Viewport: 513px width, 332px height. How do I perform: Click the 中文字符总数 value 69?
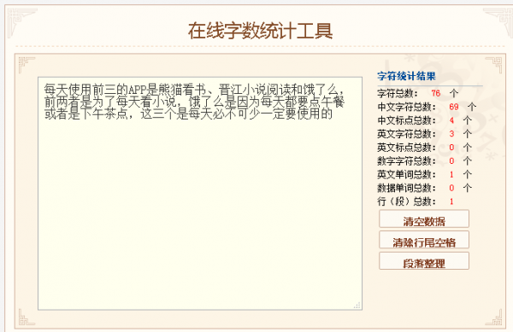[x=454, y=107]
